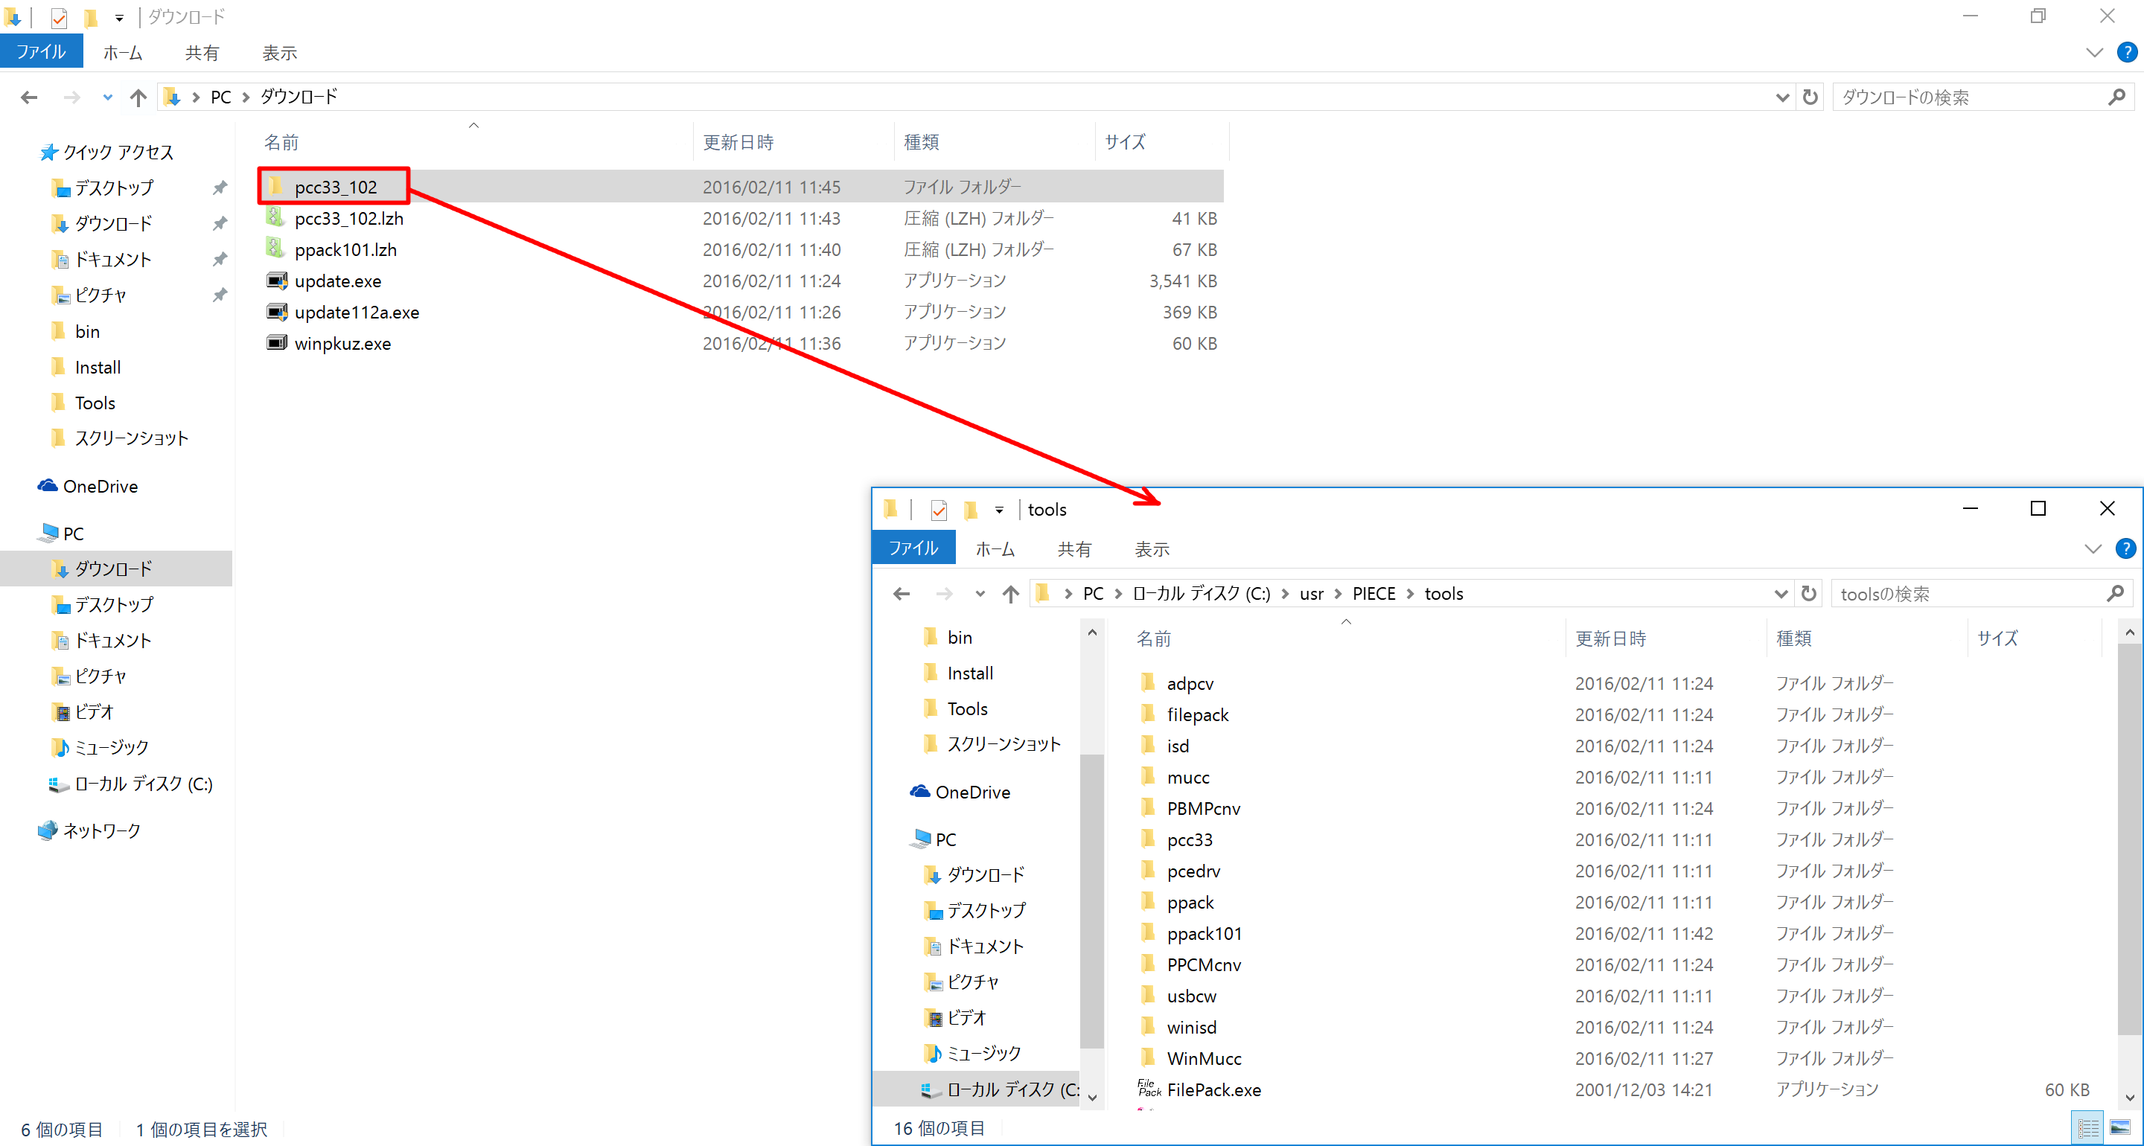Select WinMucc folder in tools window

[x=1203, y=1059]
